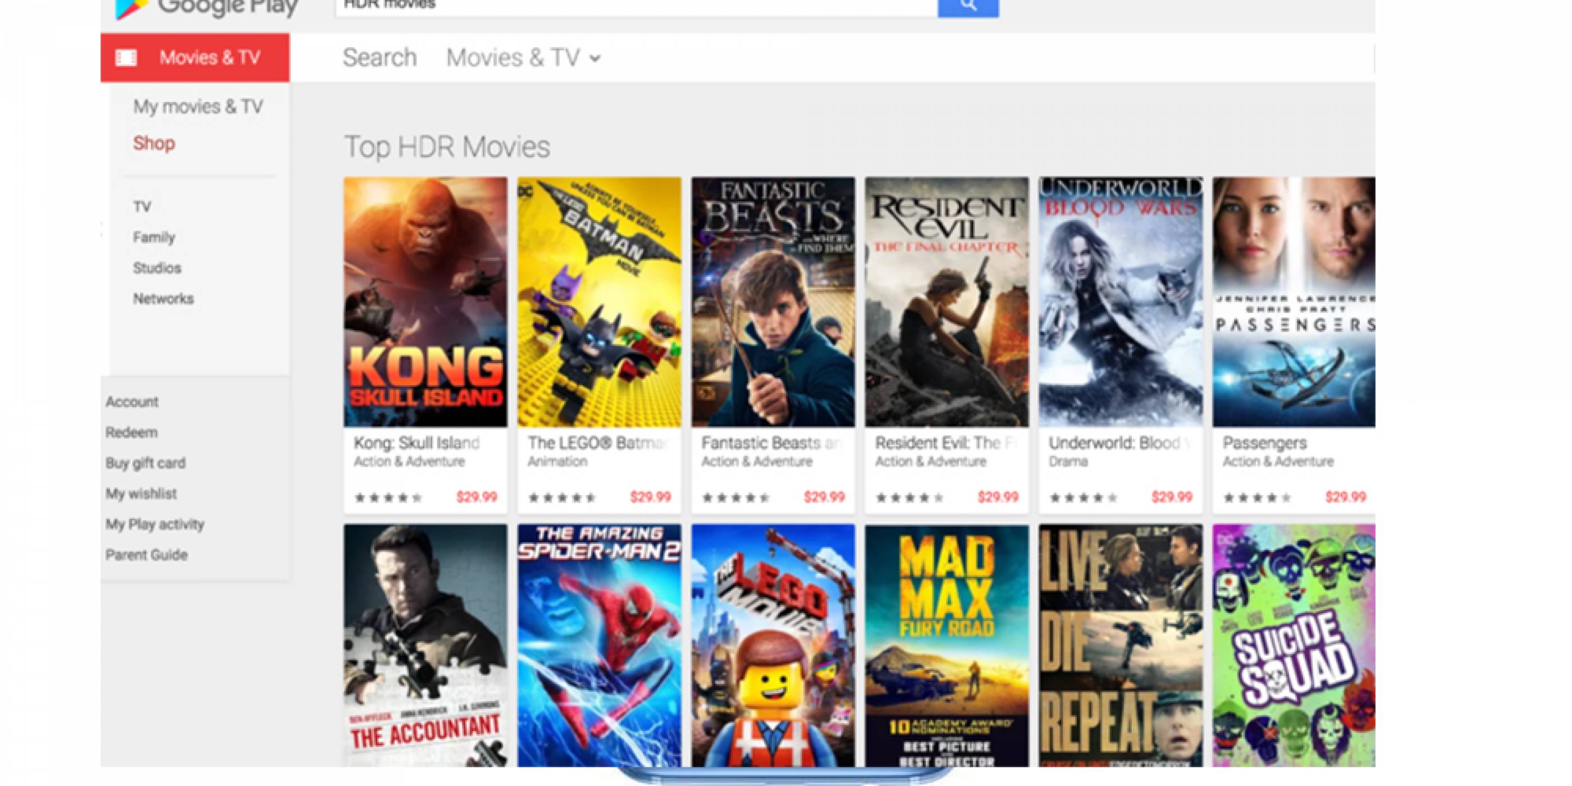
Task: Click the Fantastic Beasts title text
Action: coord(772,442)
